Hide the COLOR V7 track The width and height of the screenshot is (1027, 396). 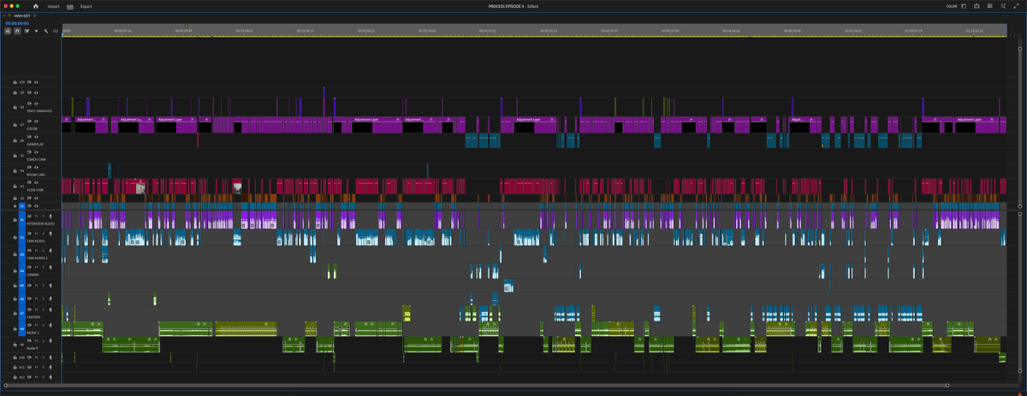[36, 121]
